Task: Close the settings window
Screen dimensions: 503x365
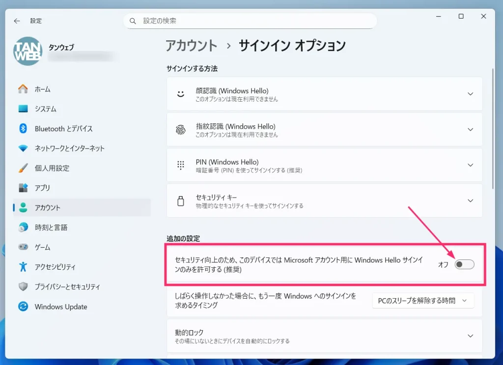Action: [483, 16]
